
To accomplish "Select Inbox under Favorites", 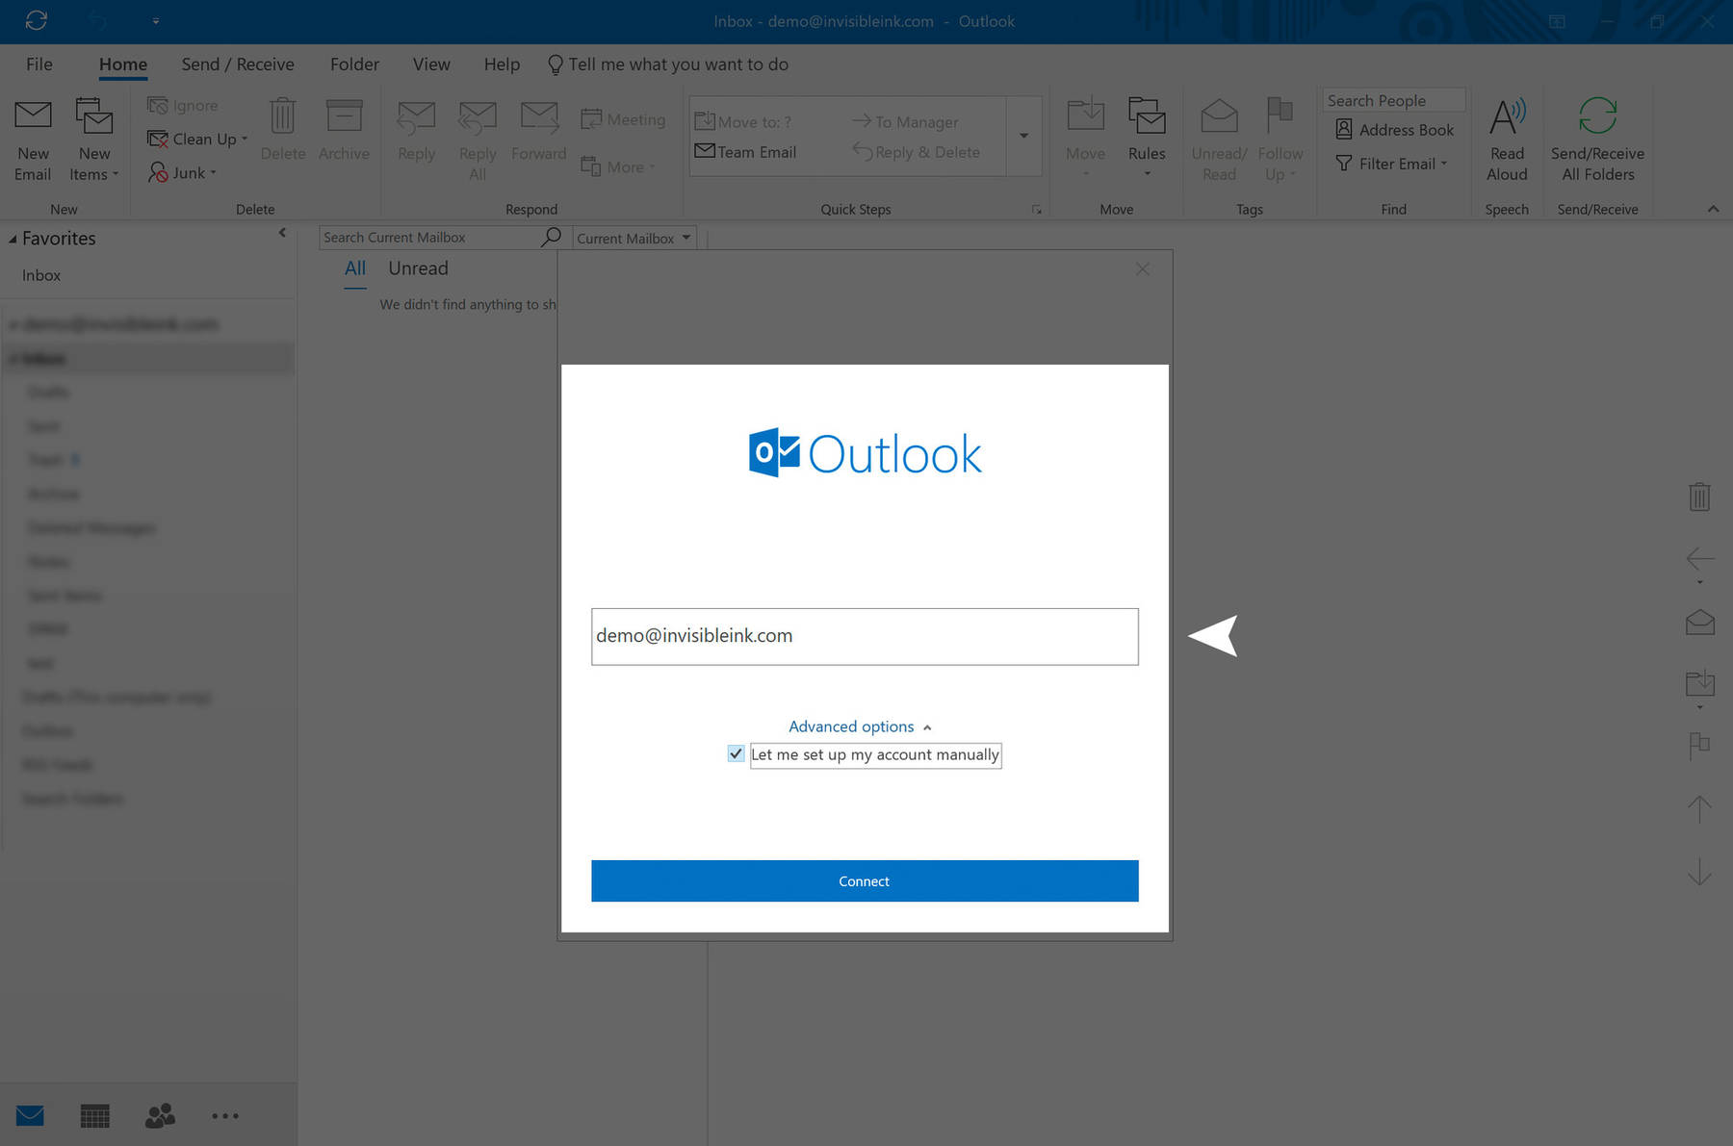I will (41, 275).
